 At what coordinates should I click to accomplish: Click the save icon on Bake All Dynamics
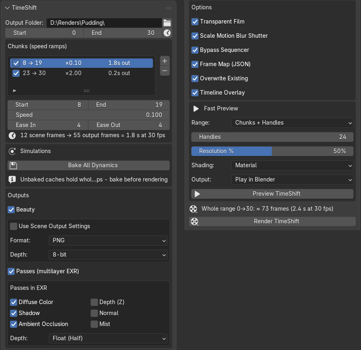13,165
